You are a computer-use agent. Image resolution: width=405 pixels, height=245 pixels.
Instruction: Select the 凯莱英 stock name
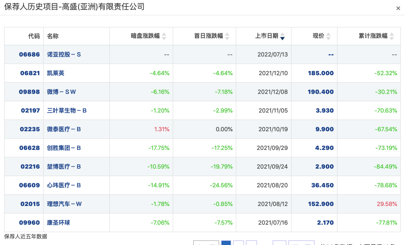(x=55, y=73)
